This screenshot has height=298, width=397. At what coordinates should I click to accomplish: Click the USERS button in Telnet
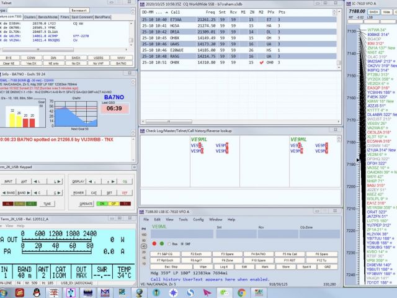98,58
